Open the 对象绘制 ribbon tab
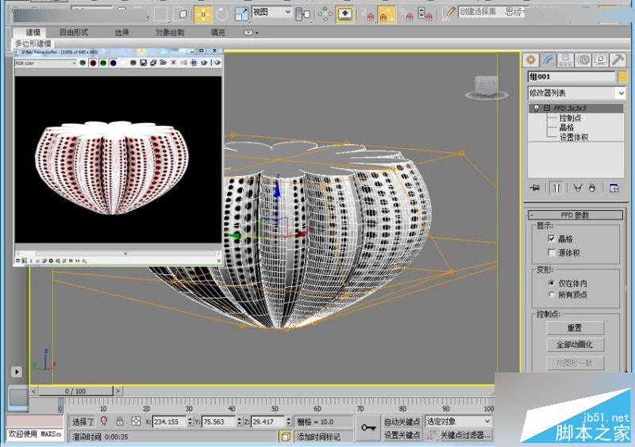Image resolution: width=635 pixels, height=447 pixels. 169,32
